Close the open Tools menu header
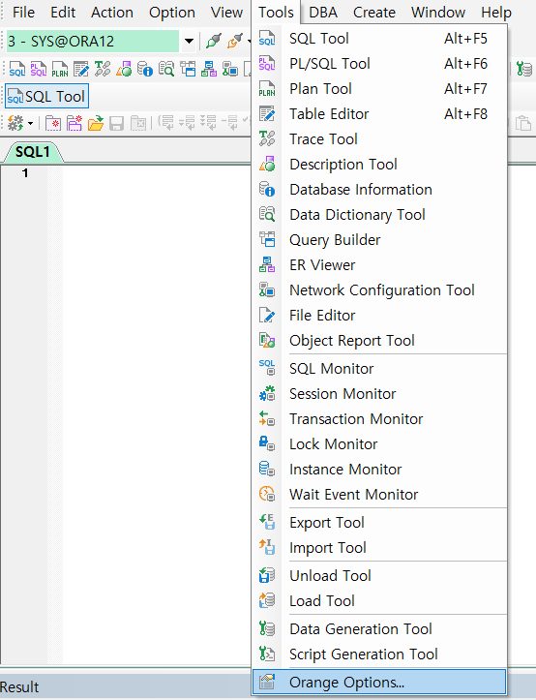The width and height of the screenshot is (536, 700). [276, 13]
